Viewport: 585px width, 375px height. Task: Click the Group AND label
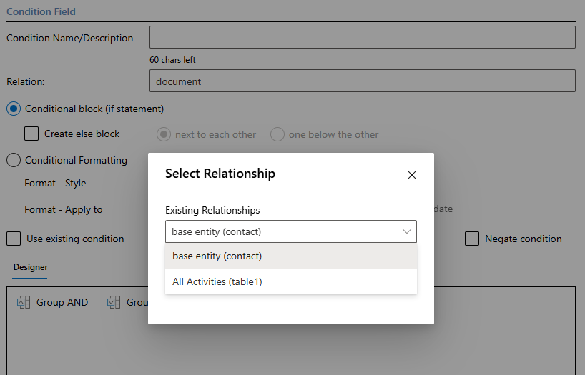pos(62,302)
